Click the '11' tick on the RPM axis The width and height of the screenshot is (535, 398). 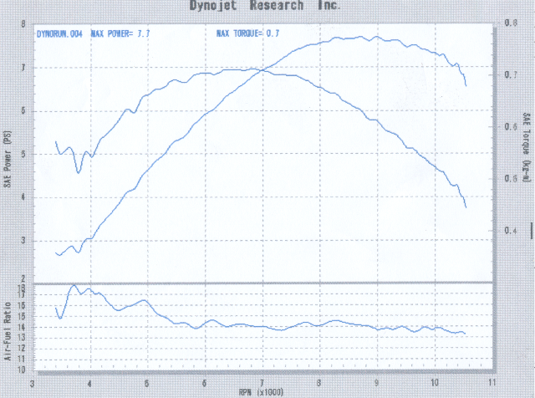point(492,382)
